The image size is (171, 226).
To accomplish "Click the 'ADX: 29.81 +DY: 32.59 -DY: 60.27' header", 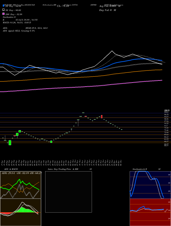I will 22,173.
